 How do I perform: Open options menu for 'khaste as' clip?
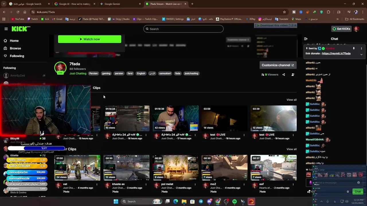point(146,185)
